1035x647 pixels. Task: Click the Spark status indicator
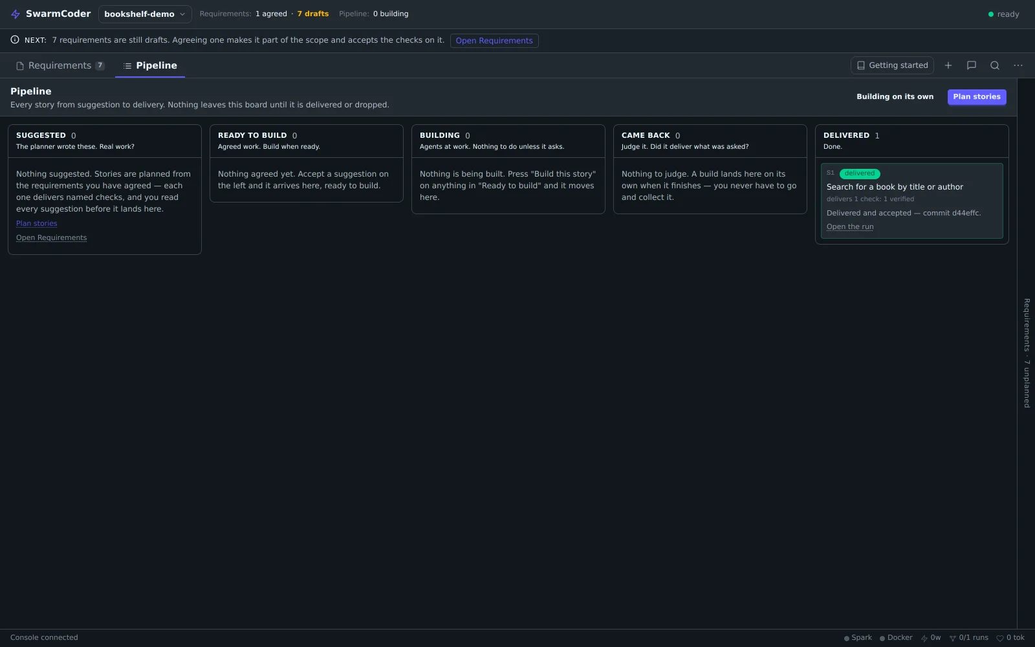point(858,638)
